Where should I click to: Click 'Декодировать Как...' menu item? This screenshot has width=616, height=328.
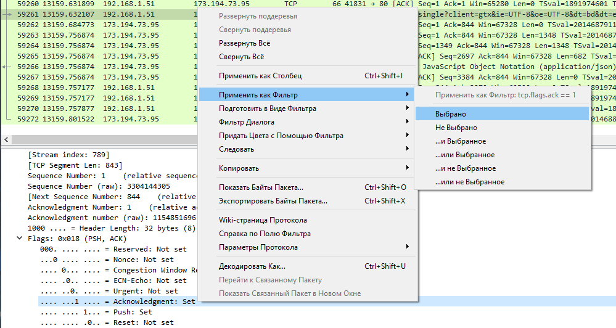[x=252, y=266]
